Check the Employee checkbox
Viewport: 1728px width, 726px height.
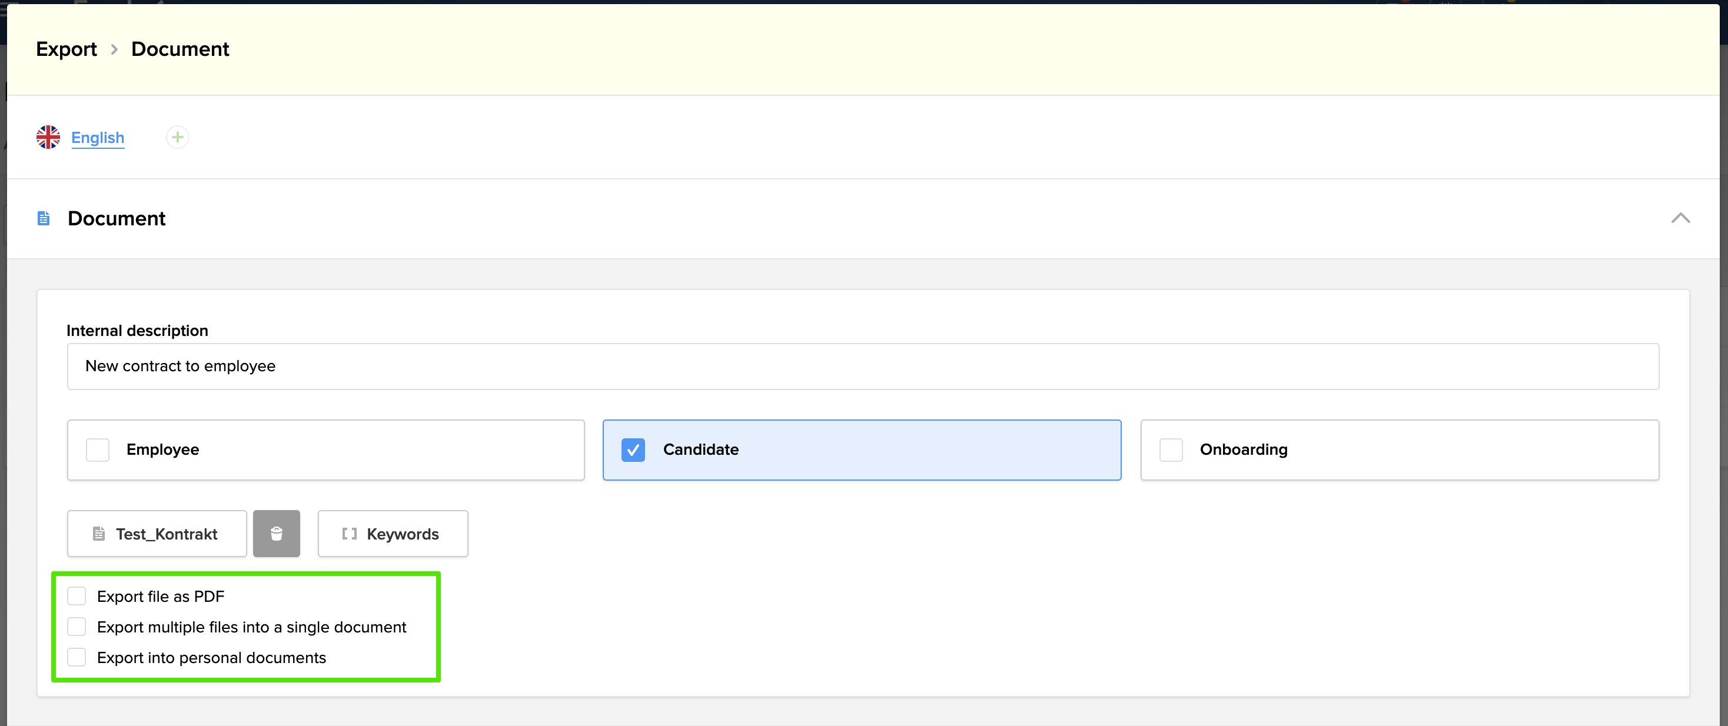[98, 450]
